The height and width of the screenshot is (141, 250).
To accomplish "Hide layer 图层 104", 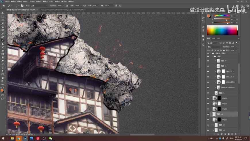I will tap(208, 125).
